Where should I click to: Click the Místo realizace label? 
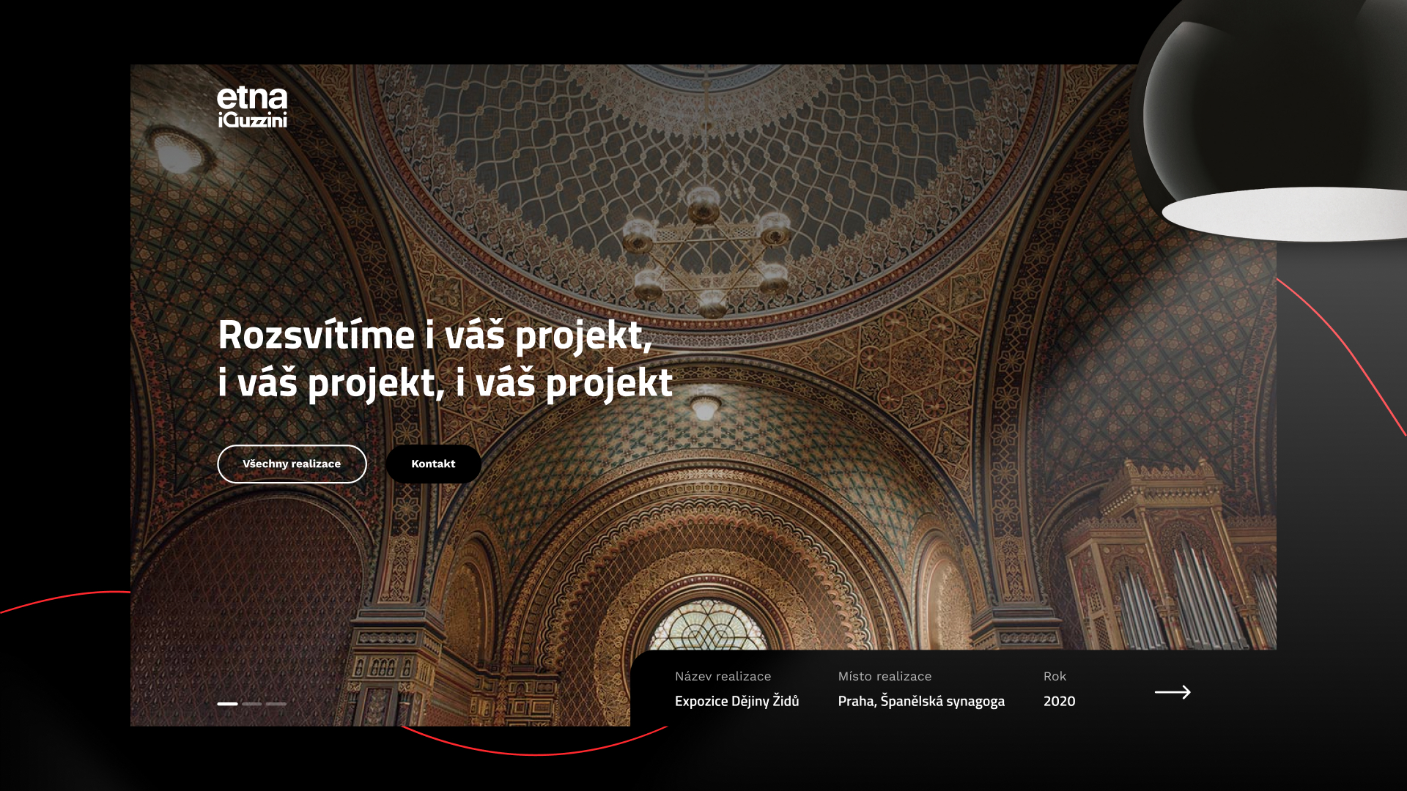point(885,676)
